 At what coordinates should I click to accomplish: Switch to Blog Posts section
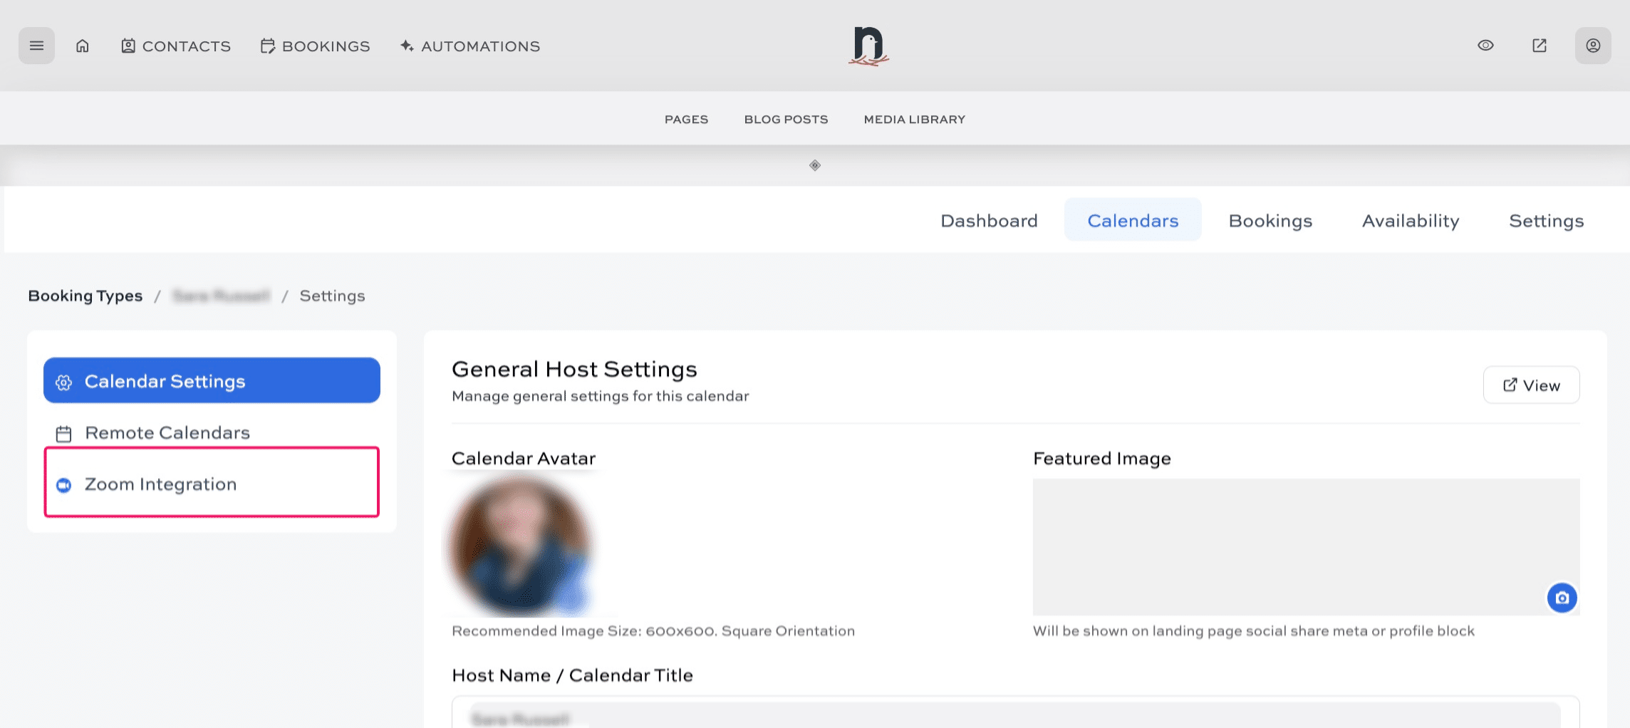[x=786, y=120]
